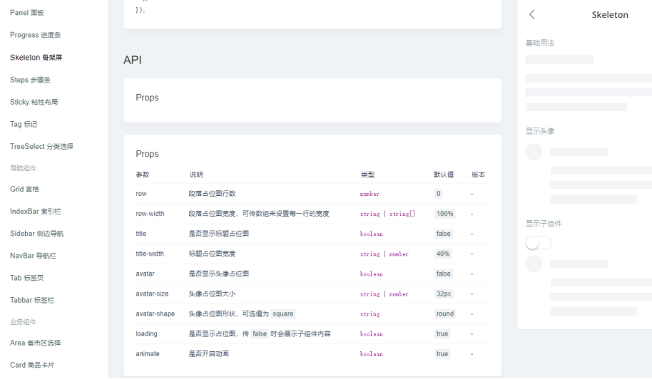This screenshot has height=379, width=652.
Task: Click the 基础用法 demo heading
Action: (x=540, y=43)
